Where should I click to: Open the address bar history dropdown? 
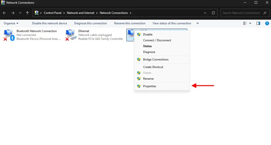point(205,13)
